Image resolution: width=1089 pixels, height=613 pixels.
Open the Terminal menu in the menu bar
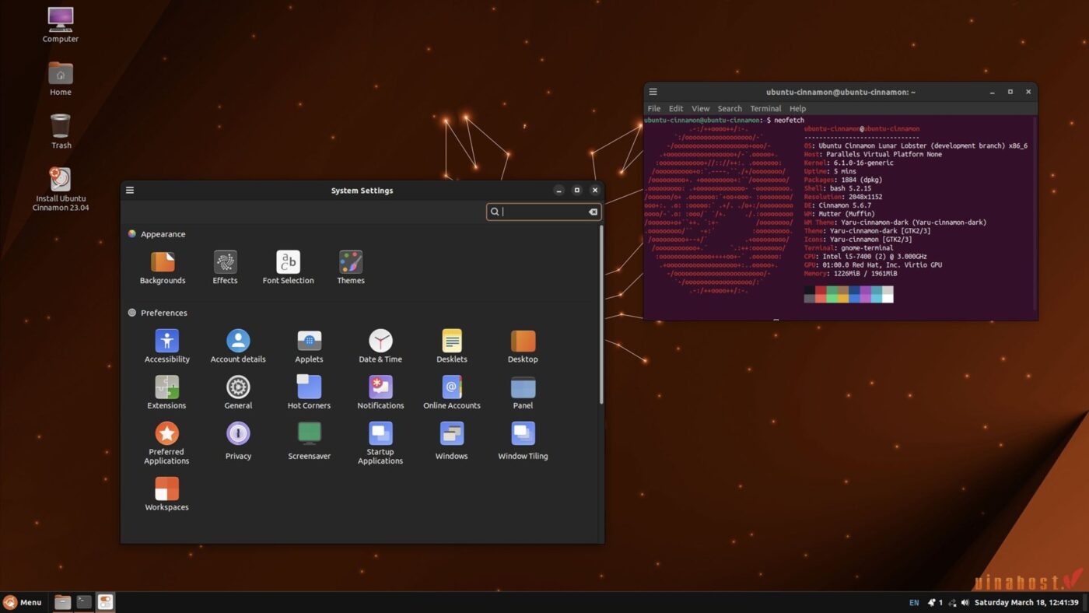tap(765, 108)
